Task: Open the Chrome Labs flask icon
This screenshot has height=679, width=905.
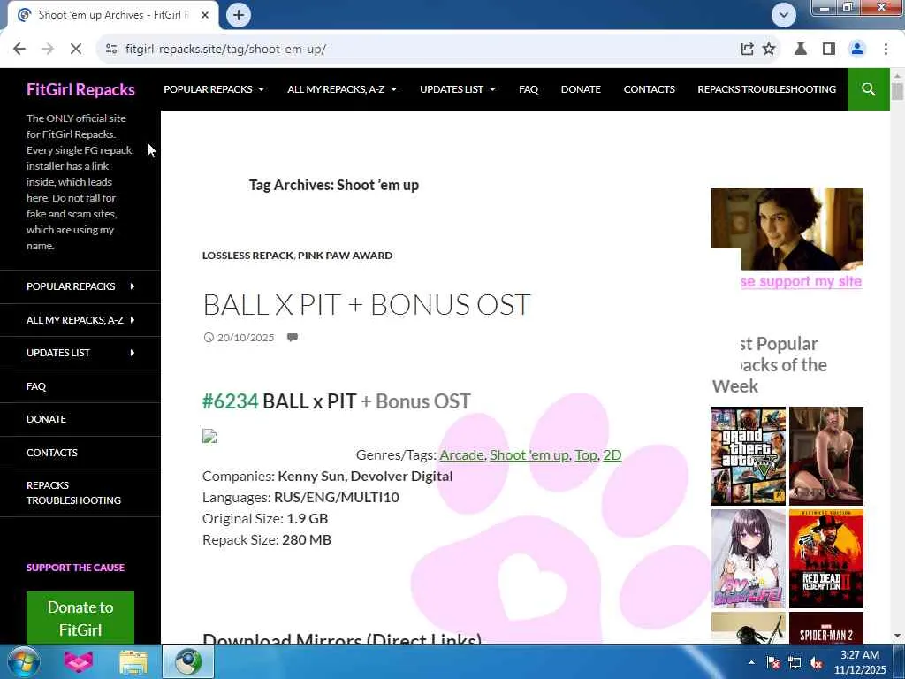Action: pyautogui.click(x=801, y=50)
